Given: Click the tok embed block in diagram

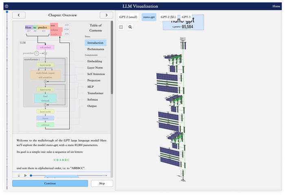Looking at the screenshot, I should pyautogui.click(x=45, y=47).
